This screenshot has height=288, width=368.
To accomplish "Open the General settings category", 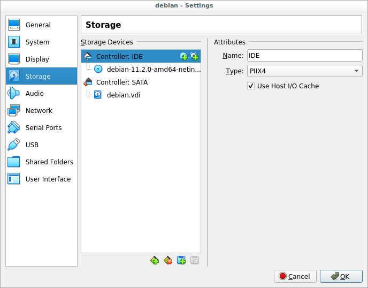I will [38, 25].
